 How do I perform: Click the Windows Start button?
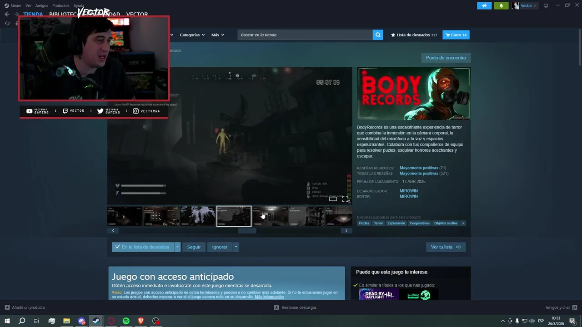(x=7, y=321)
